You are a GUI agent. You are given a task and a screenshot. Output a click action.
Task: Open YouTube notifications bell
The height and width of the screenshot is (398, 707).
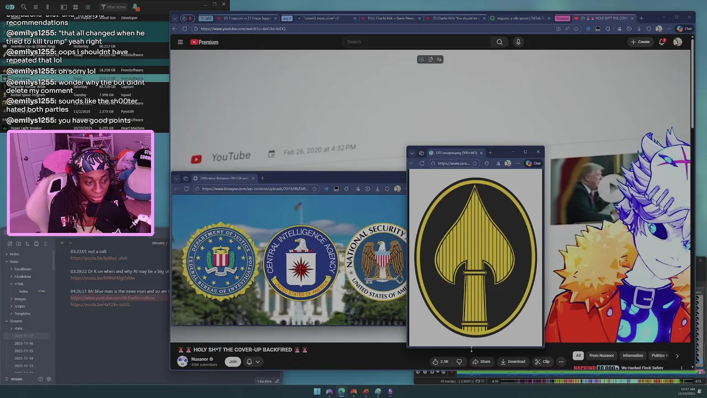click(x=662, y=42)
